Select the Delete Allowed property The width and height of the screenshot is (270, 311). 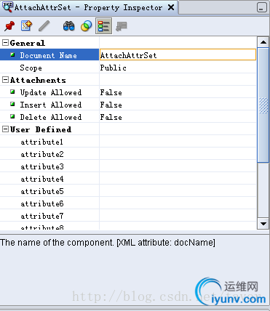tap(51, 117)
